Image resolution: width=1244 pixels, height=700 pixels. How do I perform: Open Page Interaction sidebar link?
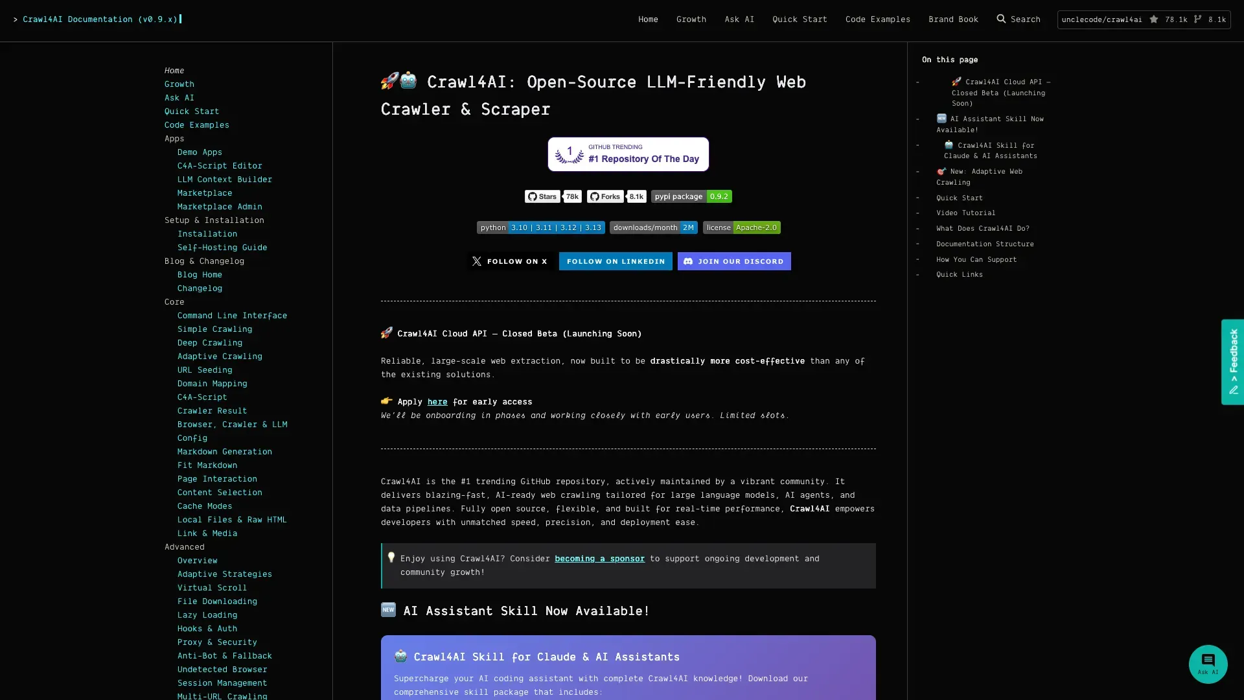click(217, 479)
